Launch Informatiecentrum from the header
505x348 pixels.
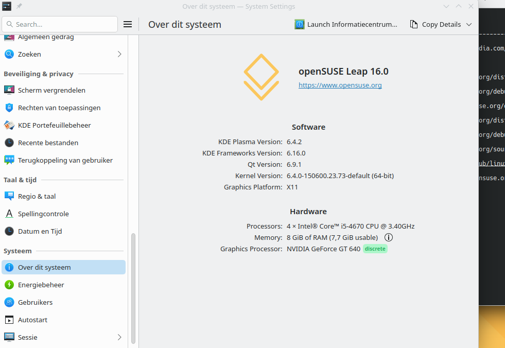(346, 24)
